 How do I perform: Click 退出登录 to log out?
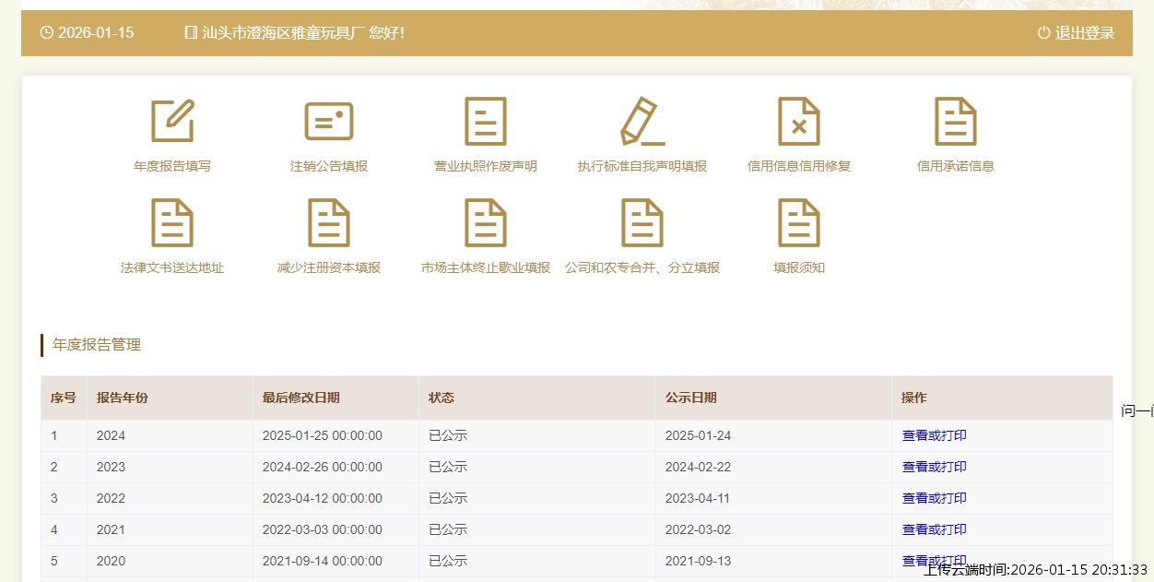[1076, 33]
